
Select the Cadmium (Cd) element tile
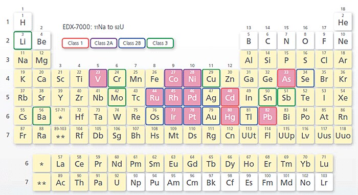(230, 97)
